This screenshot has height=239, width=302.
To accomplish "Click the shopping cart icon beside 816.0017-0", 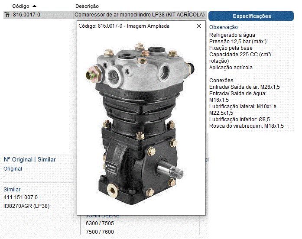I will [x=7, y=14].
